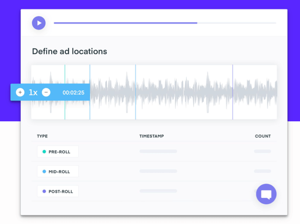Sort by the TIMESTAMP column header
300x224 pixels.
point(151,136)
